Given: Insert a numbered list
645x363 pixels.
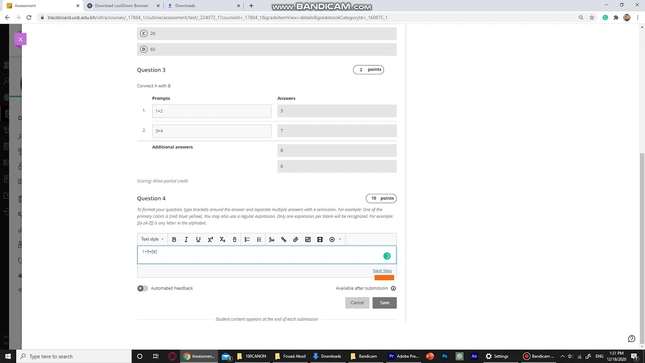Looking at the screenshot, I should 247,239.
